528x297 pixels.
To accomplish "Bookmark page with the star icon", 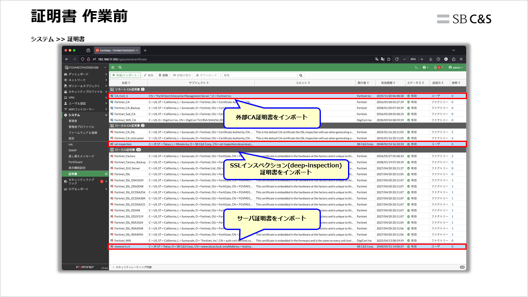I will (388, 59).
